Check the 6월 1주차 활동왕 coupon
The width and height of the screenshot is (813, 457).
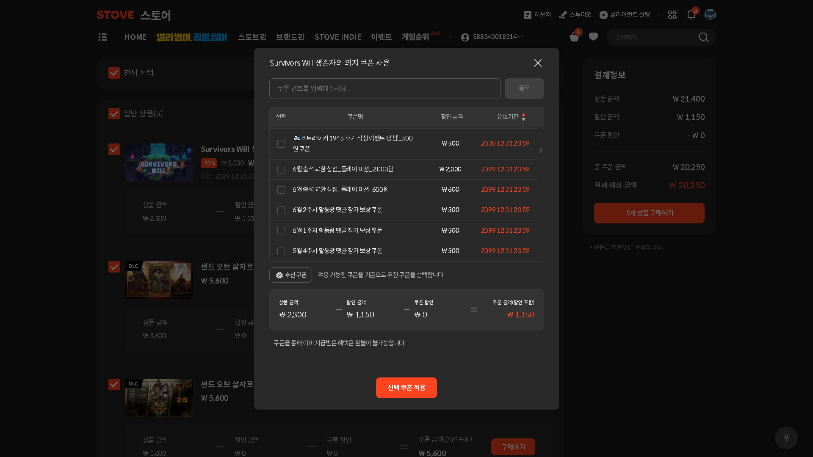[281, 231]
